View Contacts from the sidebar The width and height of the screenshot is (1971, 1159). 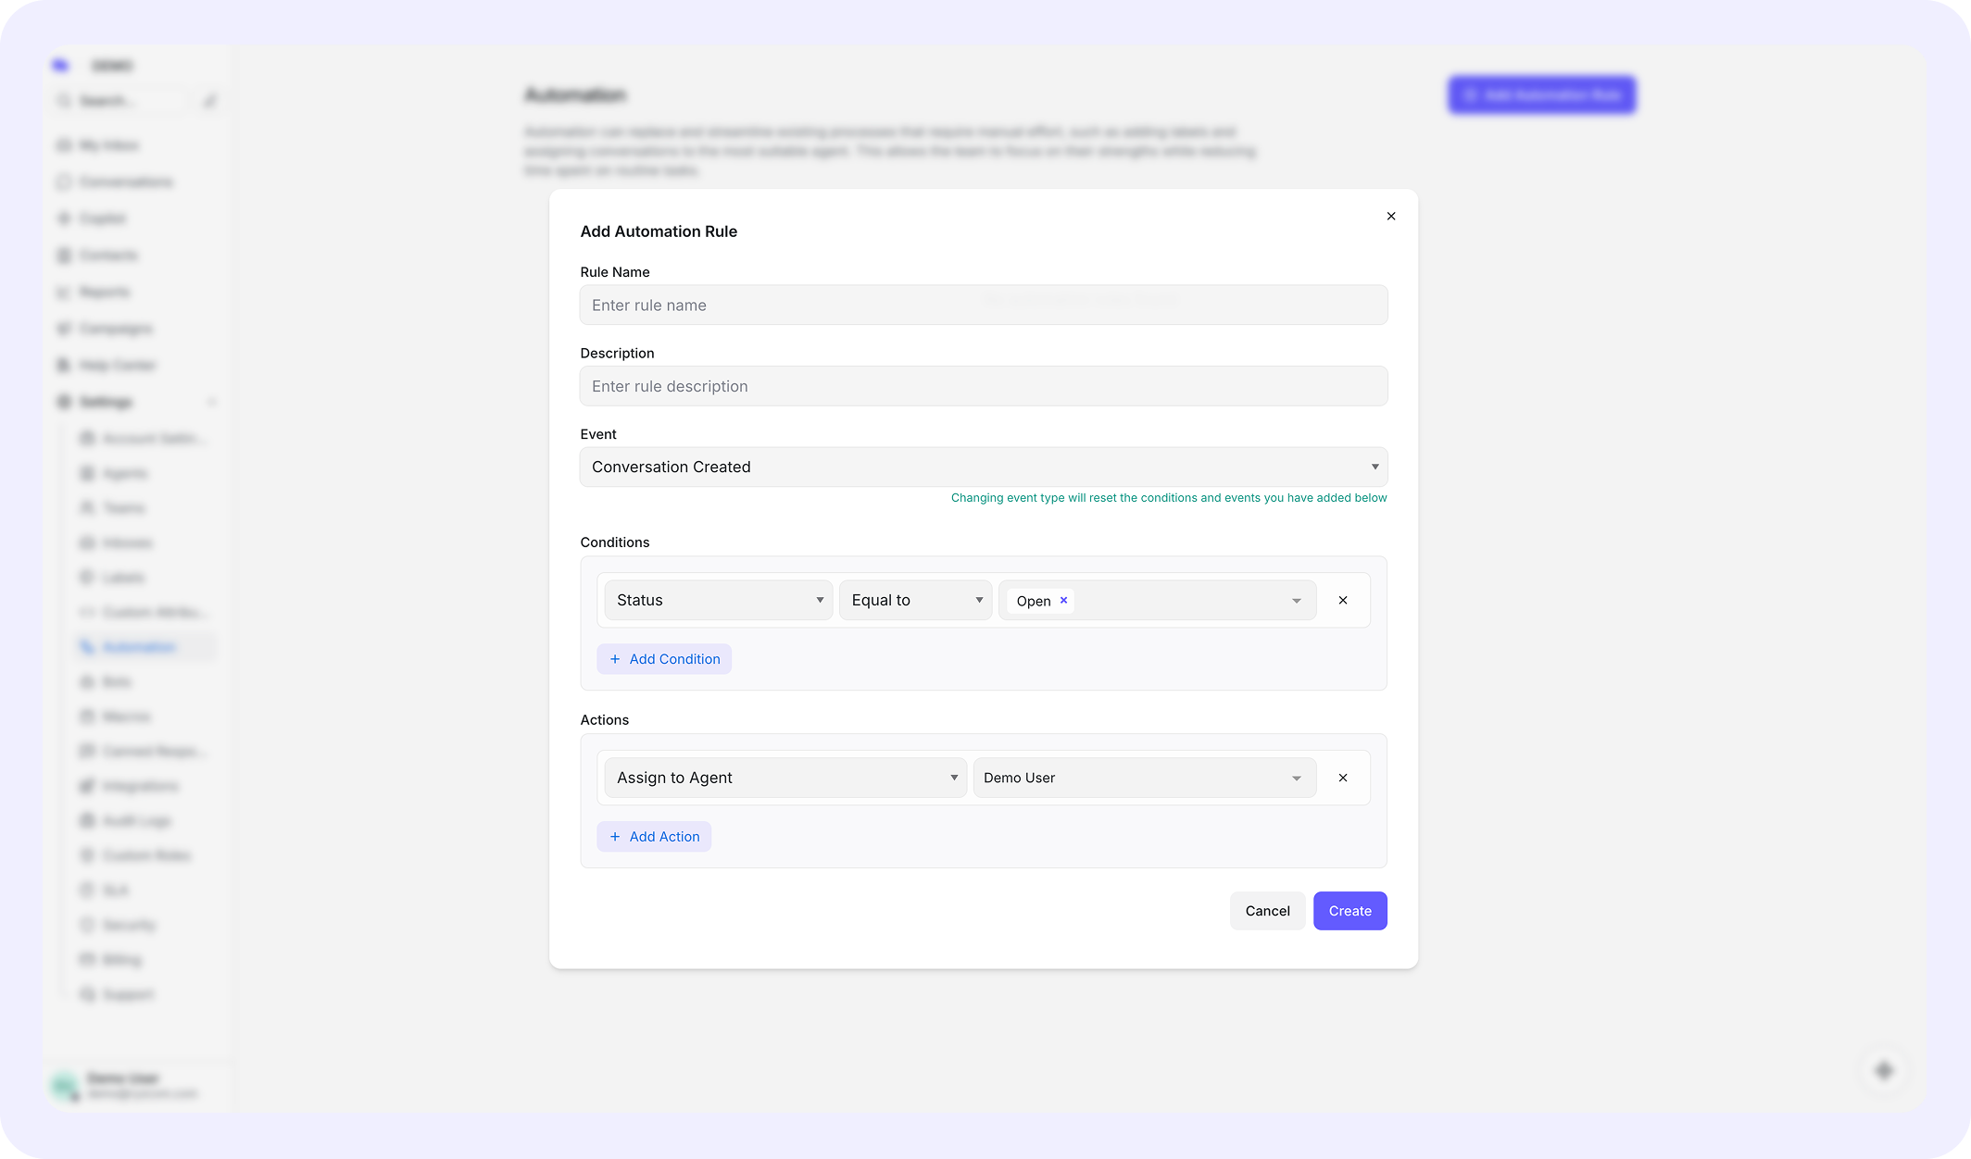point(107,255)
